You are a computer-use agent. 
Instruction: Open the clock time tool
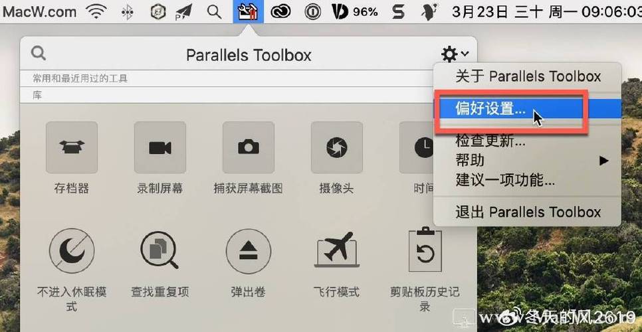[417, 147]
